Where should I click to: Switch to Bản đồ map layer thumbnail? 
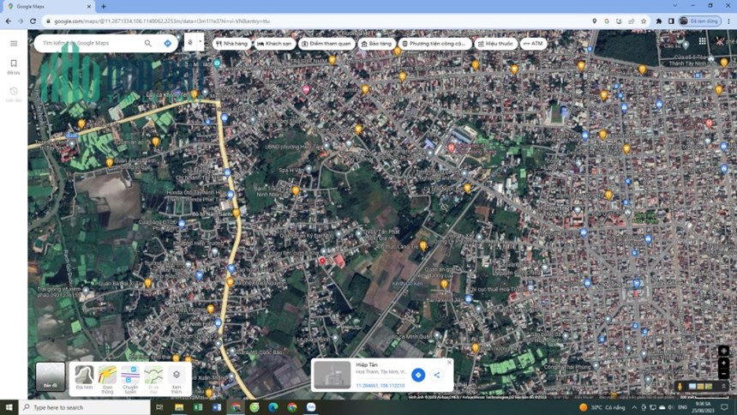pos(51,377)
